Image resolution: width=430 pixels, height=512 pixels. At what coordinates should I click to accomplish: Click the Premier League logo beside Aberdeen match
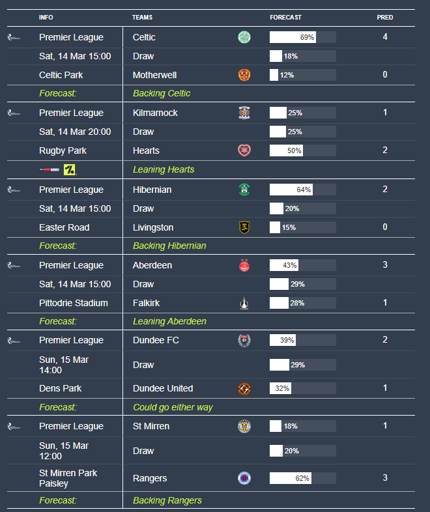[x=14, y=266]
